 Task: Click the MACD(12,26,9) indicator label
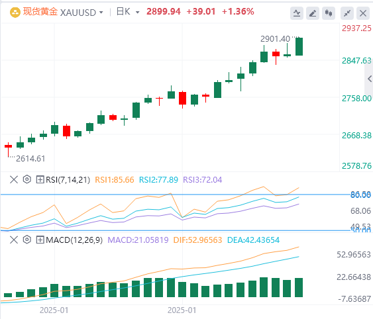click(74, 240)
